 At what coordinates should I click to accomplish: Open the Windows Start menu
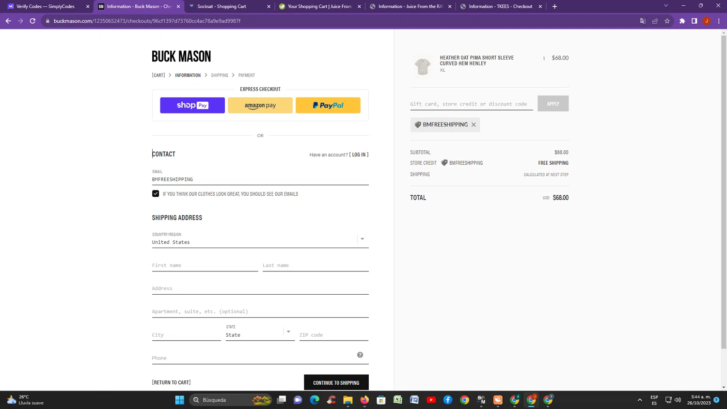[179, 400]
